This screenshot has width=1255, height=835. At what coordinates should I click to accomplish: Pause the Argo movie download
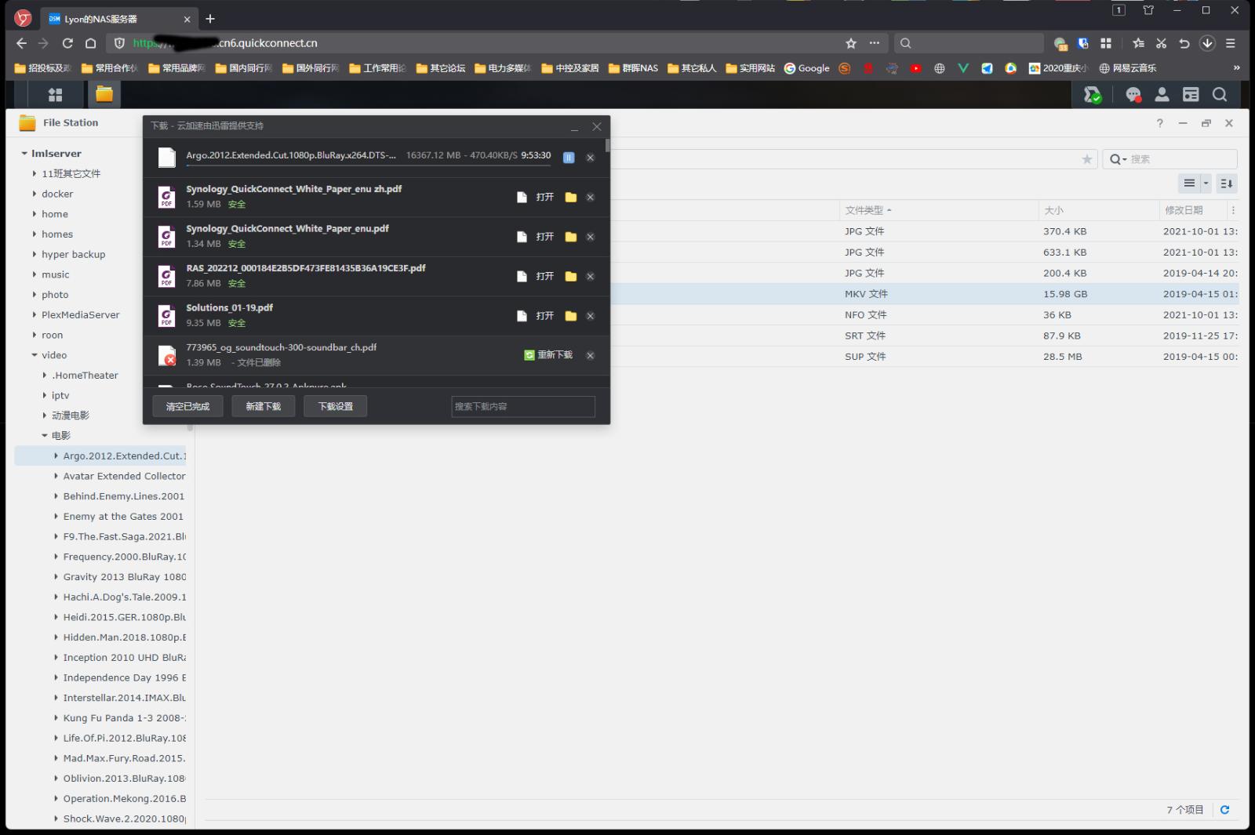coord(569,158)
